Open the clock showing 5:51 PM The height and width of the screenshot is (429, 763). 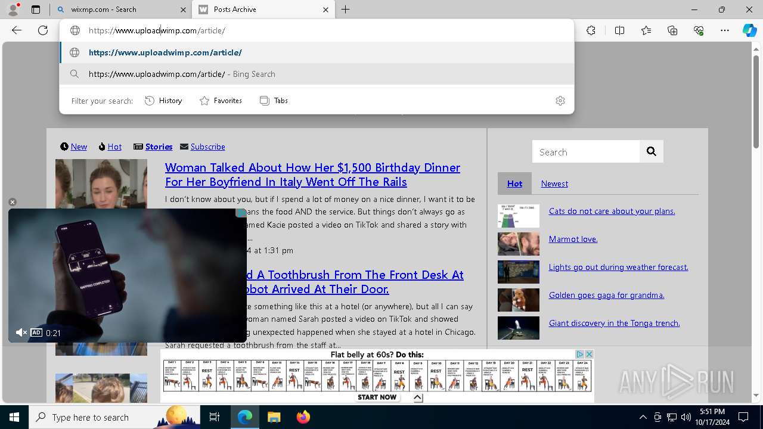pyautogui.click(x=712, y=417)
